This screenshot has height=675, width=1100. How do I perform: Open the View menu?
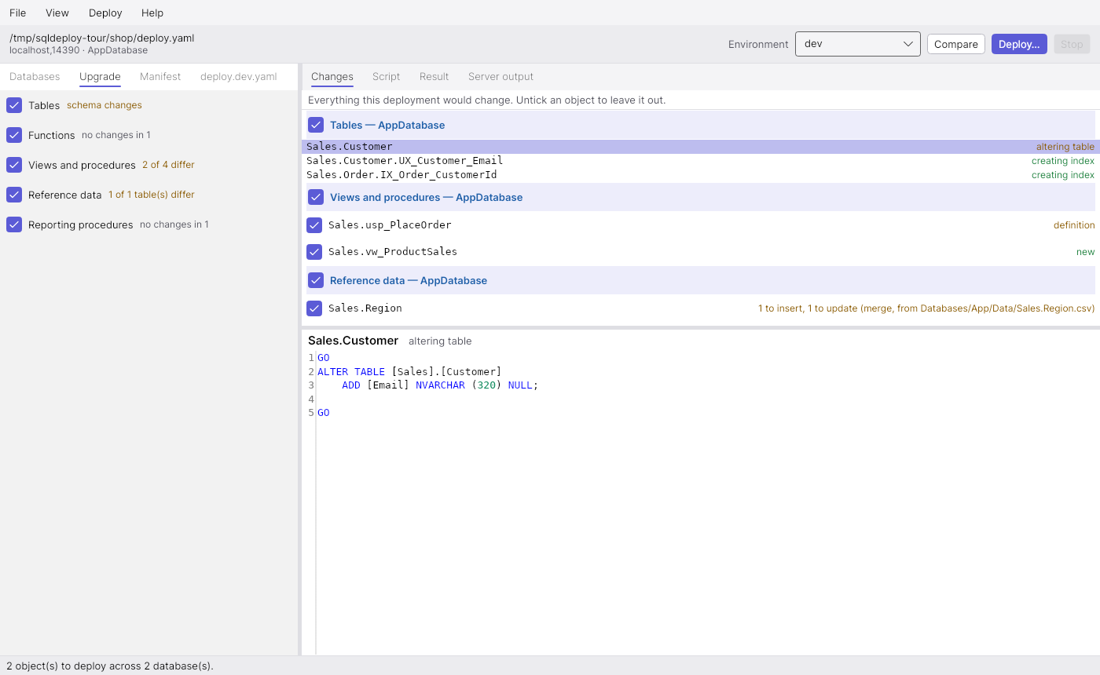57,13
